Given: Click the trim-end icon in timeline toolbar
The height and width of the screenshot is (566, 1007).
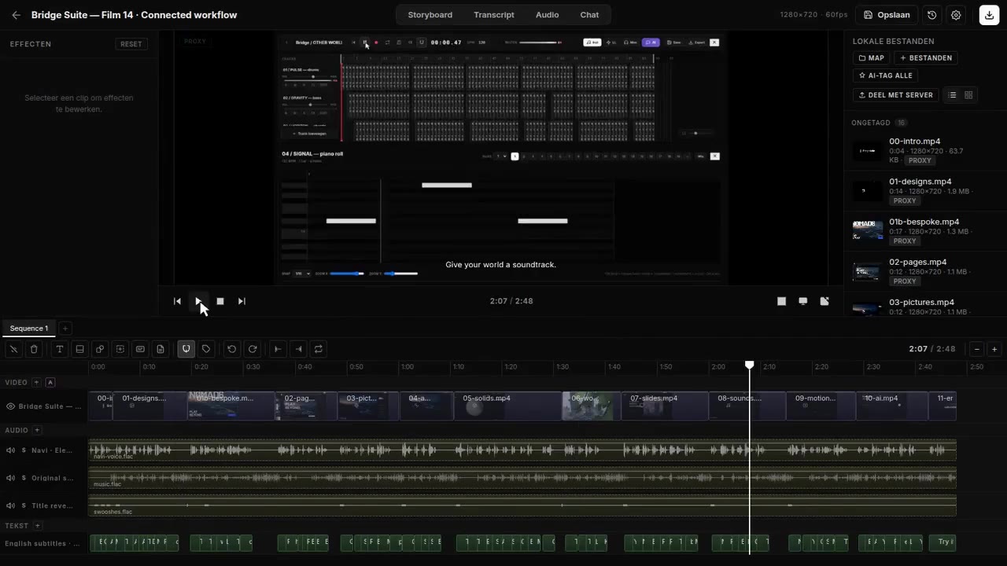Looking at the screenshot, I should (298, 349).
